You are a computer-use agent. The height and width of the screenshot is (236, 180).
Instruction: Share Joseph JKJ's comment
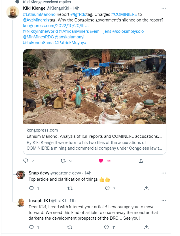pyautogui.click(x=147, y=227)
